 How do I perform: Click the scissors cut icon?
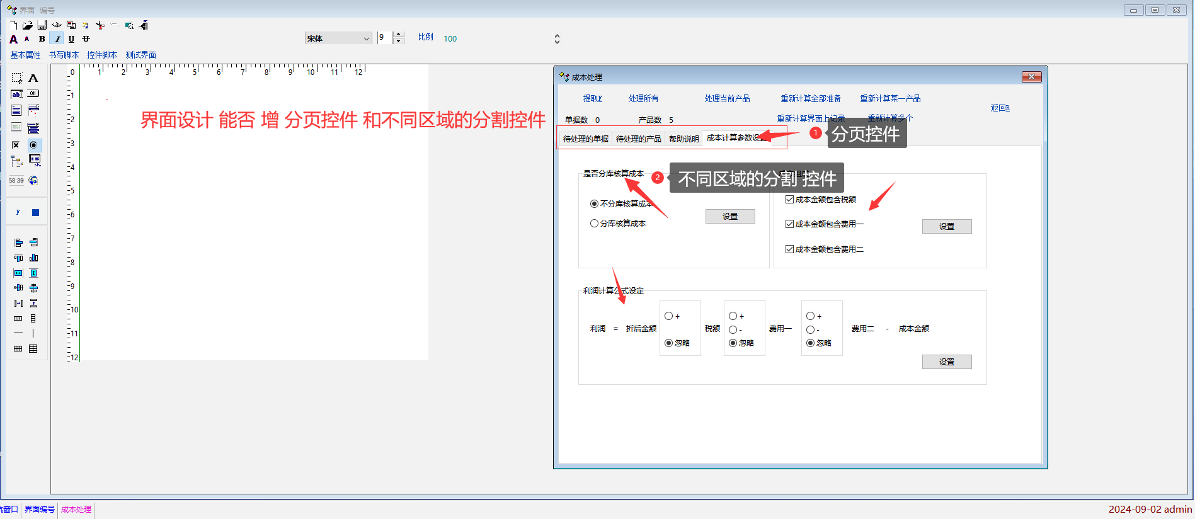[x=100, y=25]
